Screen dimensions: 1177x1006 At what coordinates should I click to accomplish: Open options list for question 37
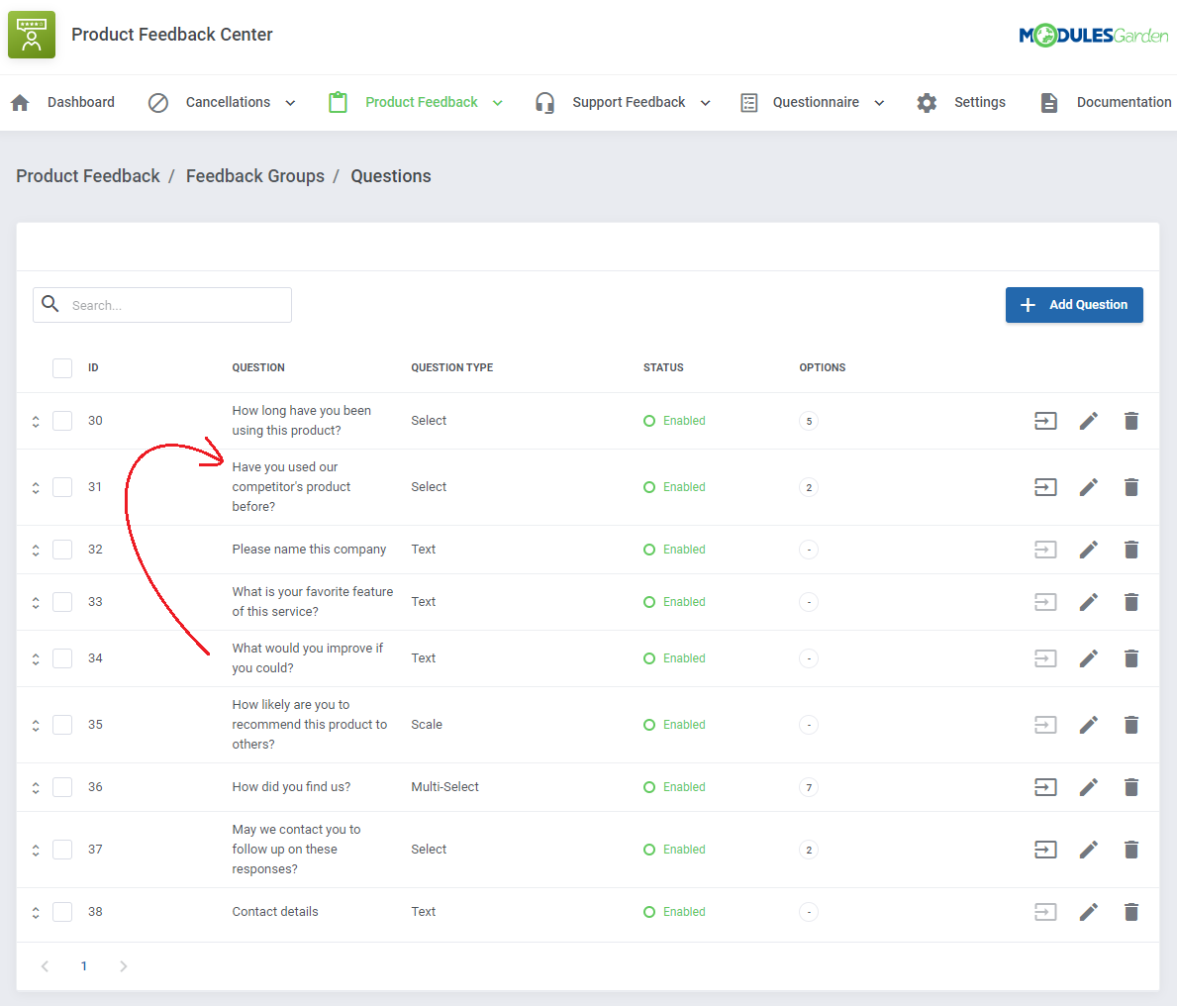click(x=1045, y=850)
